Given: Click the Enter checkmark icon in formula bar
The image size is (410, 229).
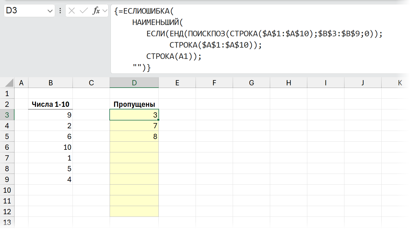Looking at the screenshot, I should coord(84,11).
